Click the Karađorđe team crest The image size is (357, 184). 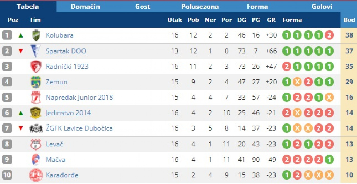pyautogui.click(x=36, y=175)
